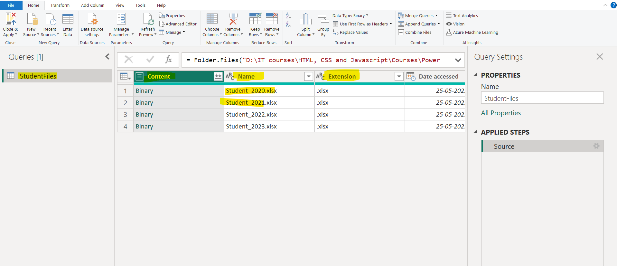The height and width of the screenshot is (266, 617).
Task: Click the All Properties link
Action: (x=500, y=113)
